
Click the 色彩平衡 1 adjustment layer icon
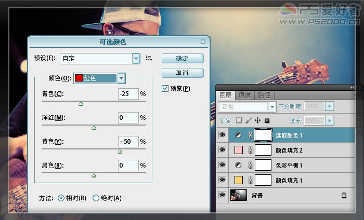(x=237, y=165)
